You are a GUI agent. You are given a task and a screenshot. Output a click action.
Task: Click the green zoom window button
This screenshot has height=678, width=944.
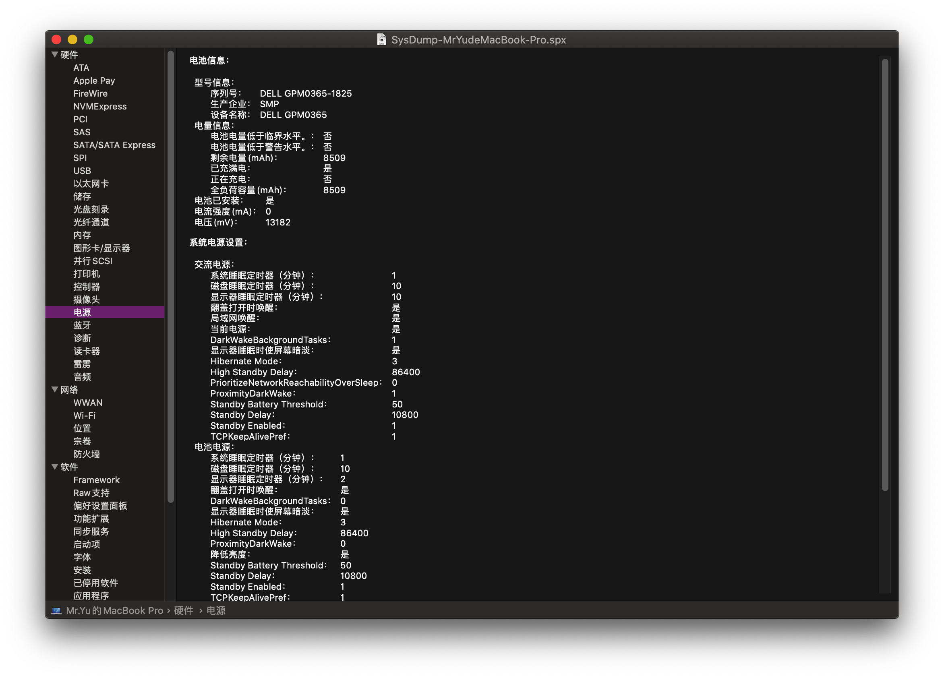pyautogui.click(x=89, y=39)
